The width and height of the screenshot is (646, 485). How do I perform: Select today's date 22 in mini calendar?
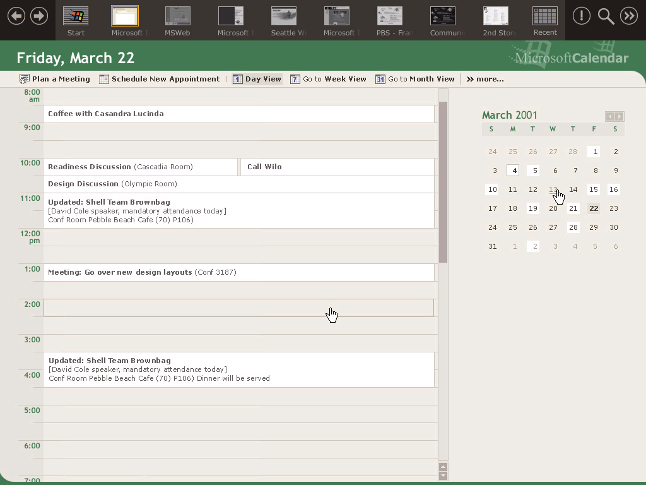pyautogui.click(x=594, y=208)
